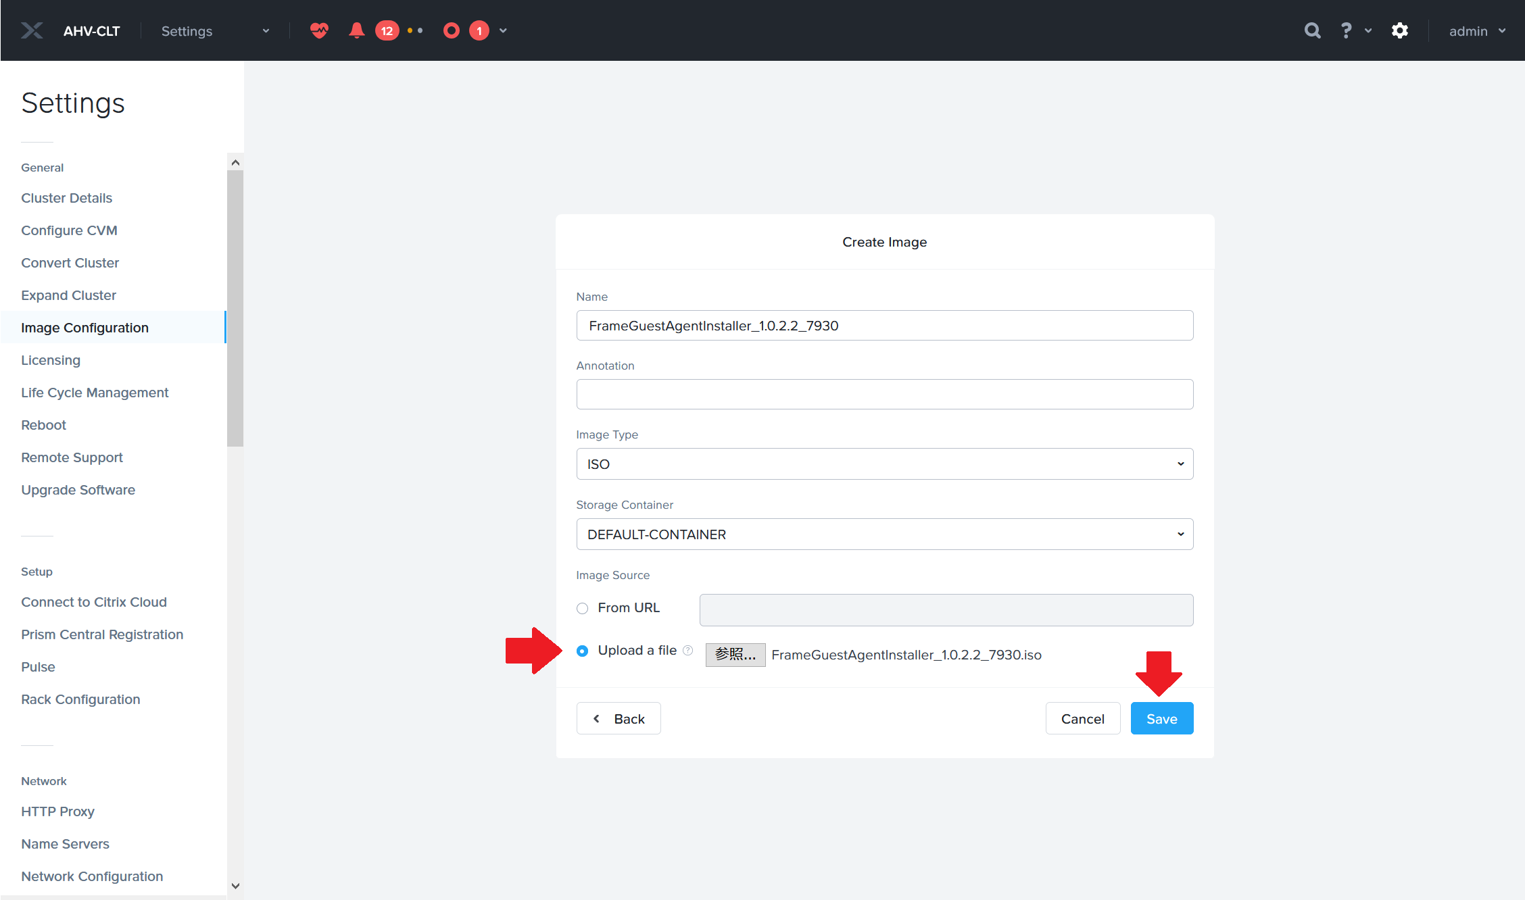The image size is (1525, 900).
Task: Click the tasks count badge showing 1
Action: [479, 30]
